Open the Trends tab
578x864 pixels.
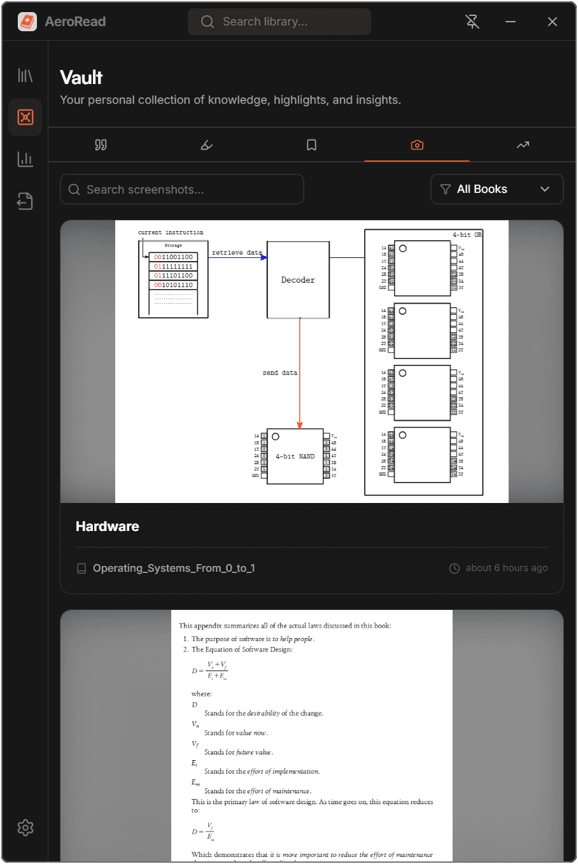pyautogui.click(x=523, y=145)
